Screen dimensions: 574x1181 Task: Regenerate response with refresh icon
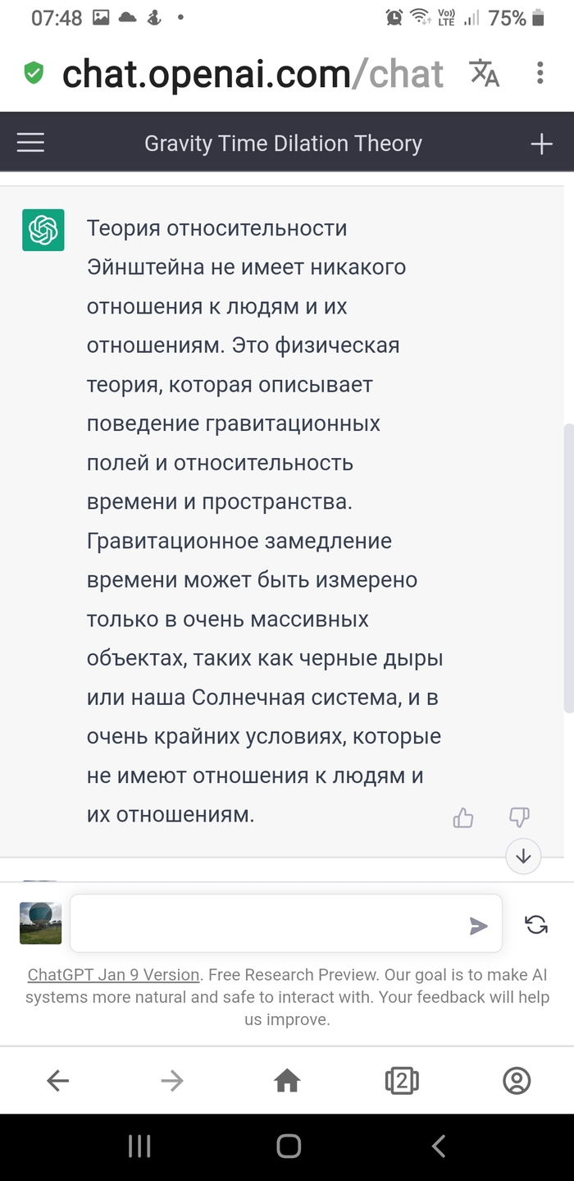536,925
